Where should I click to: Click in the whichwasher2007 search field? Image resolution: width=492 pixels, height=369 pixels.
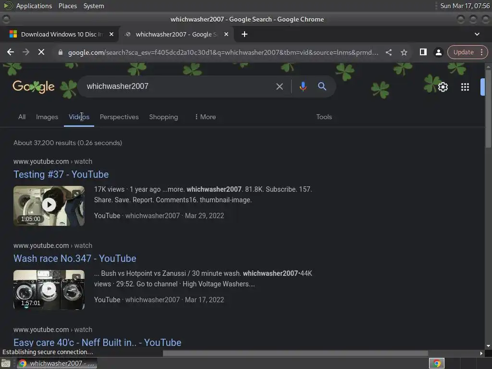(x=176, y=86)
